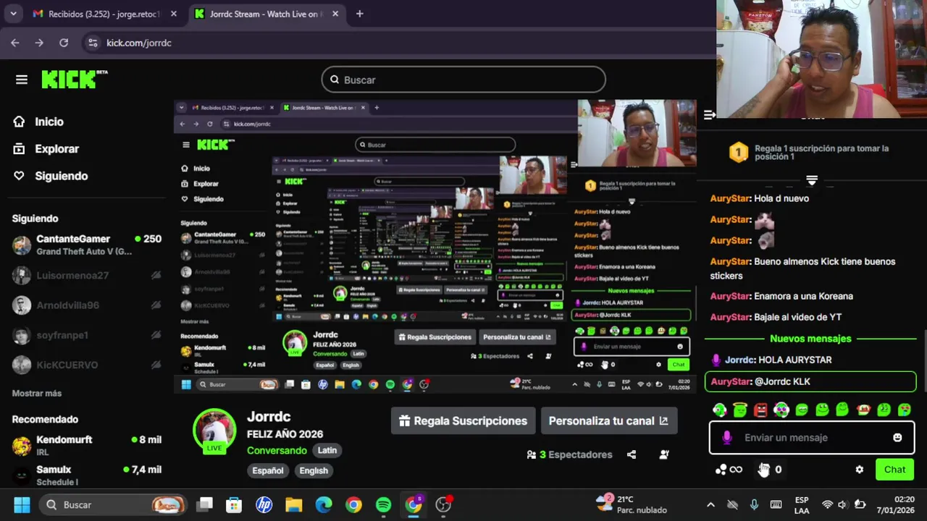This screenshot has width=927, height=521.
Task: Click the microphone icon in chat input
Action: [x=726, y=438]
